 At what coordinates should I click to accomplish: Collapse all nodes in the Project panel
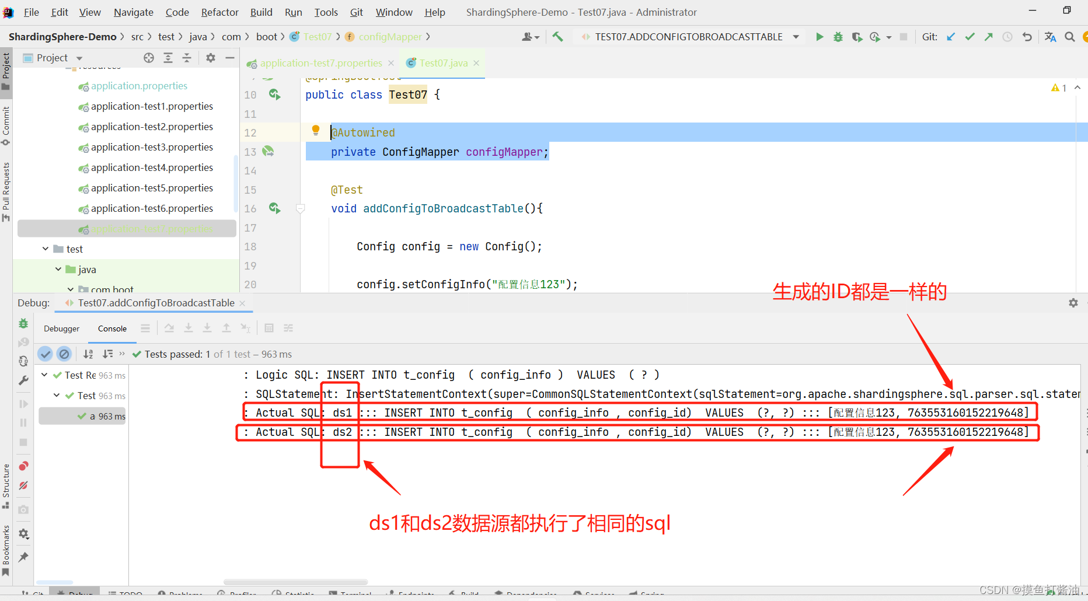pos(187,58)
